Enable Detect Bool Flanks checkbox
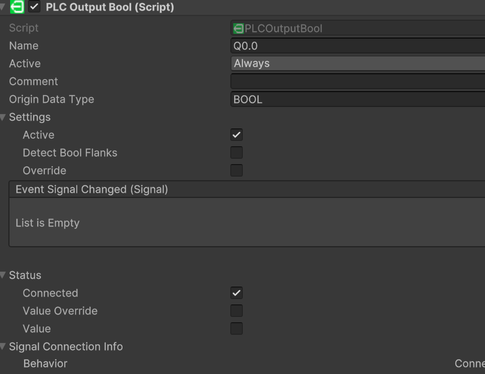 tap(236, 153)
